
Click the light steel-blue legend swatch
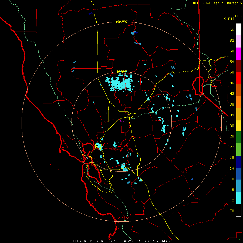coord(238,186)
